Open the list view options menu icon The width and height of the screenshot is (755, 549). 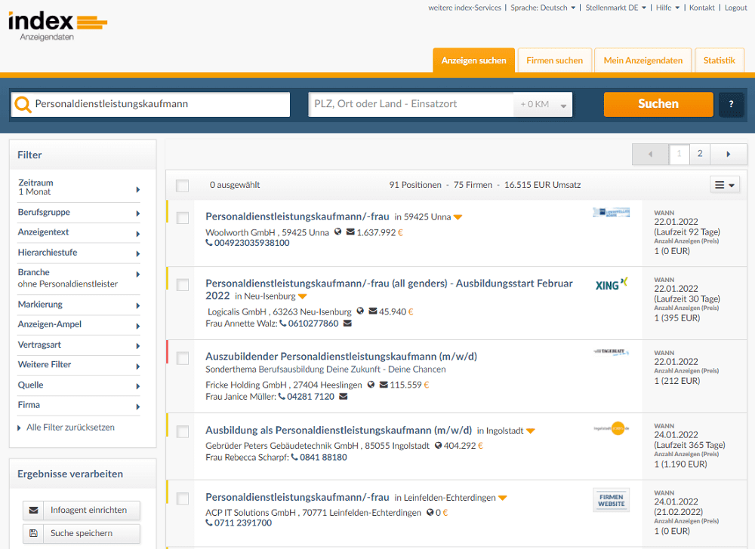click(725, 185)
